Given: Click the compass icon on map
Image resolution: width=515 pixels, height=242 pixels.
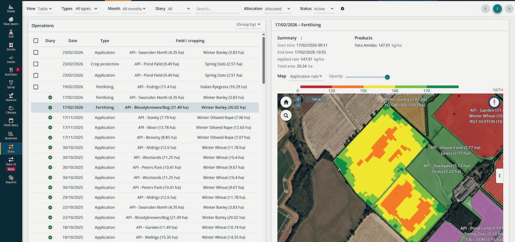Looking at the screenshot, I should pos(494,103).
